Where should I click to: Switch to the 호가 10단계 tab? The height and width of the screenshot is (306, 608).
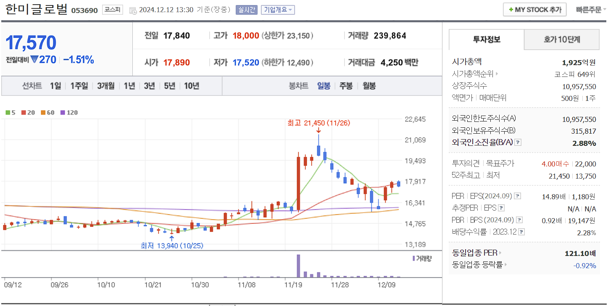tap(561, 39)
